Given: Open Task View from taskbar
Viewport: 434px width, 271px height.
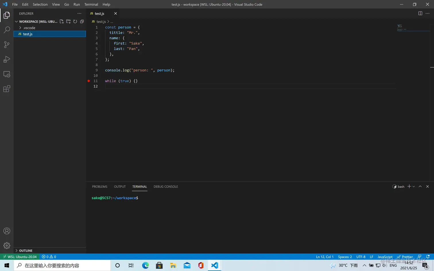Looking at the screenshot, I should click(131, 266).
